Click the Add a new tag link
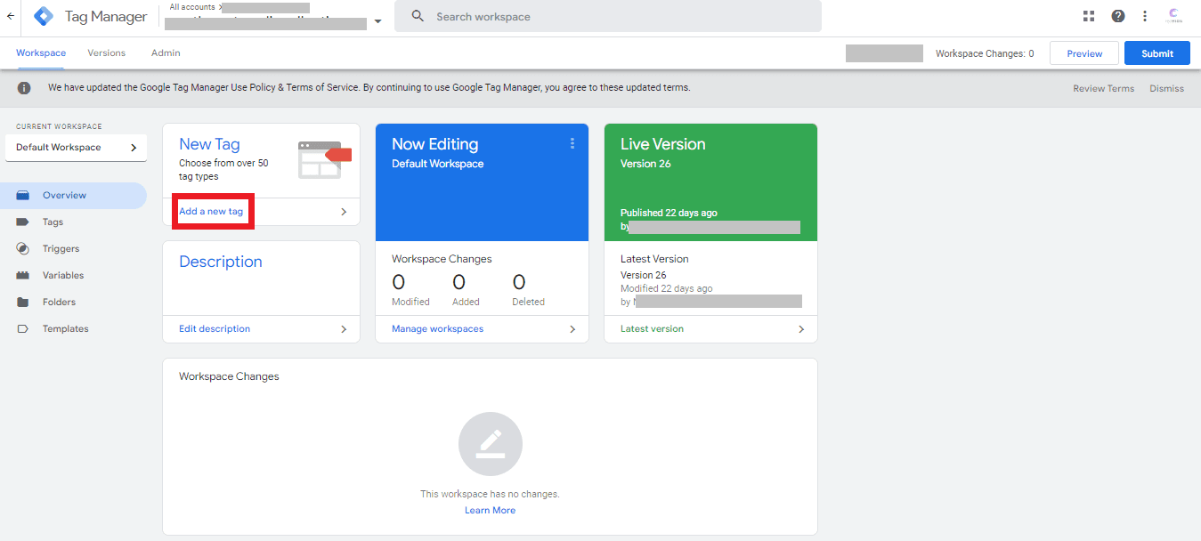 point(211,212)
